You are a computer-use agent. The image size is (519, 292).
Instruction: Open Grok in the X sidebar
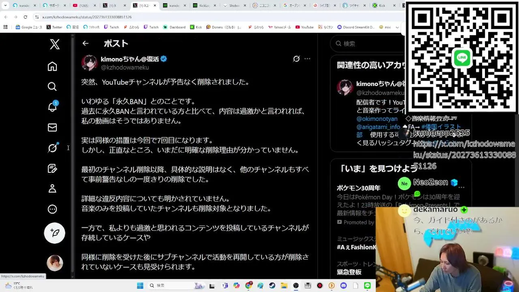pyautogui.click(x=52, y=148)
